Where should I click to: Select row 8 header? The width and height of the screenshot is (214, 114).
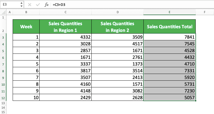tap(3, 71)
